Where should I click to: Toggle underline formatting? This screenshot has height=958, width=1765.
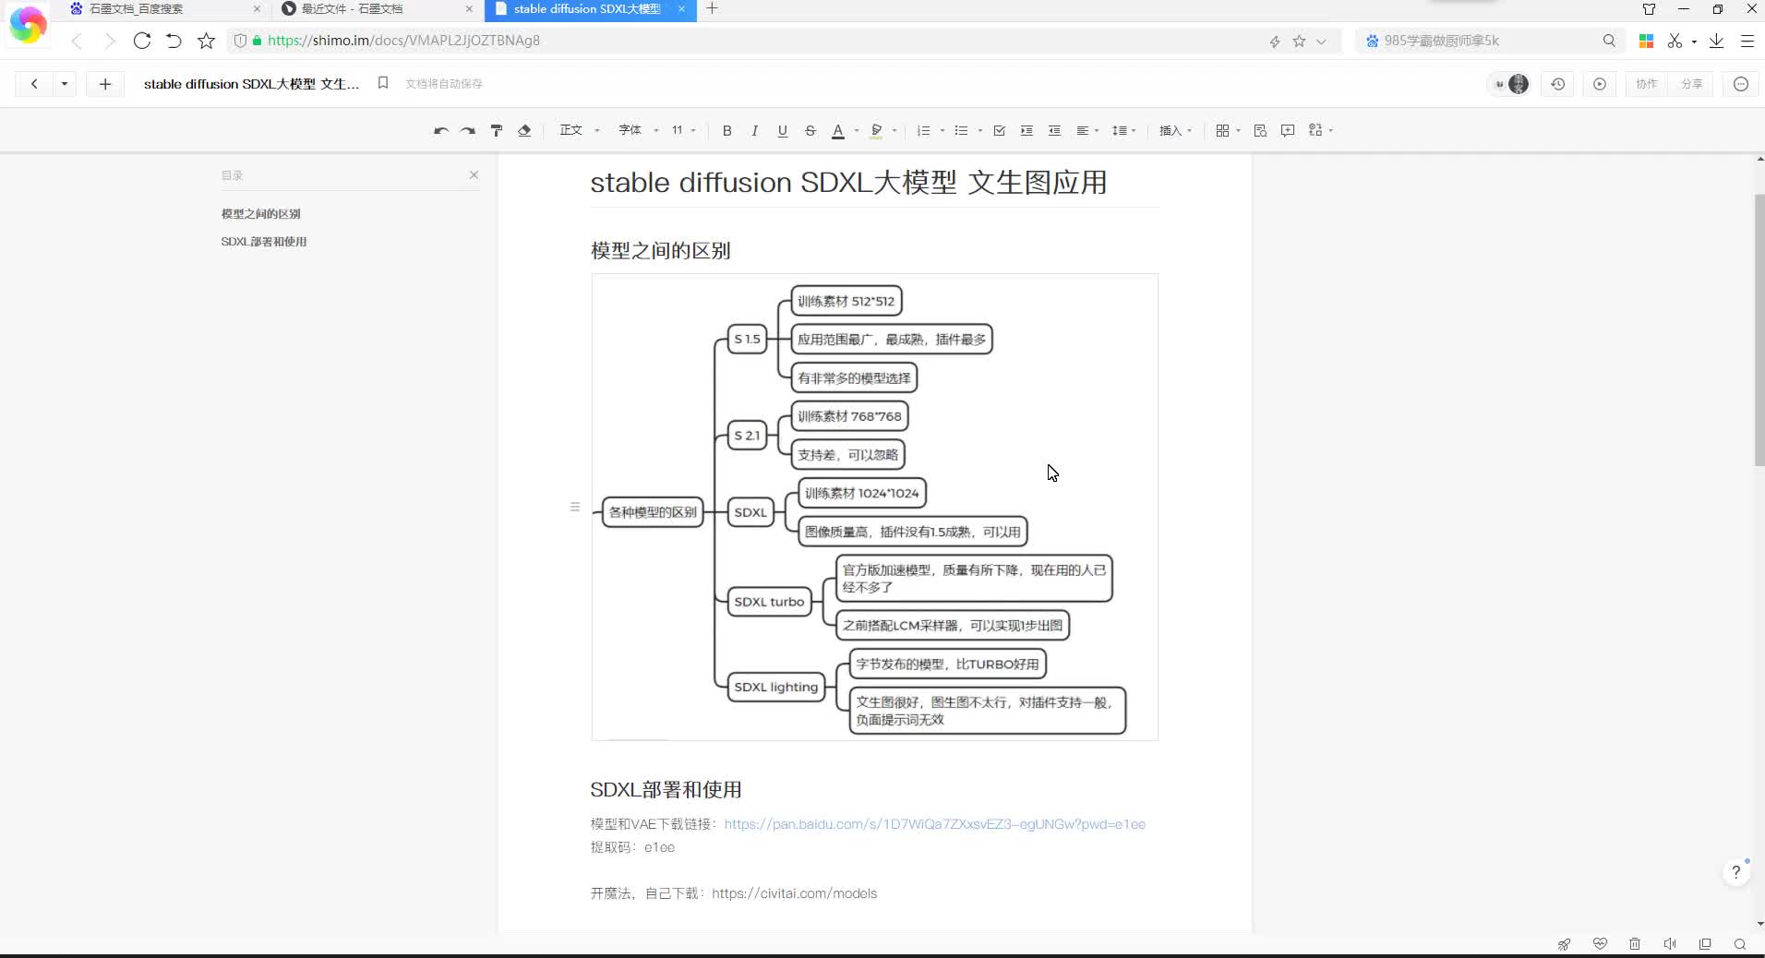(782, 131)
